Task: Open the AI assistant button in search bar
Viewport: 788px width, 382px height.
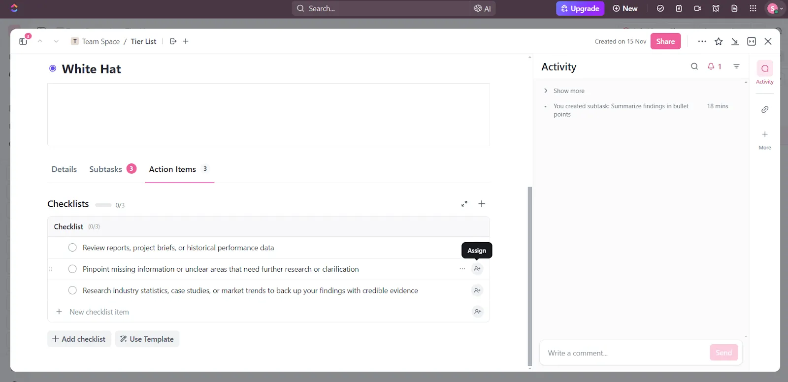Action: (483, 8)
